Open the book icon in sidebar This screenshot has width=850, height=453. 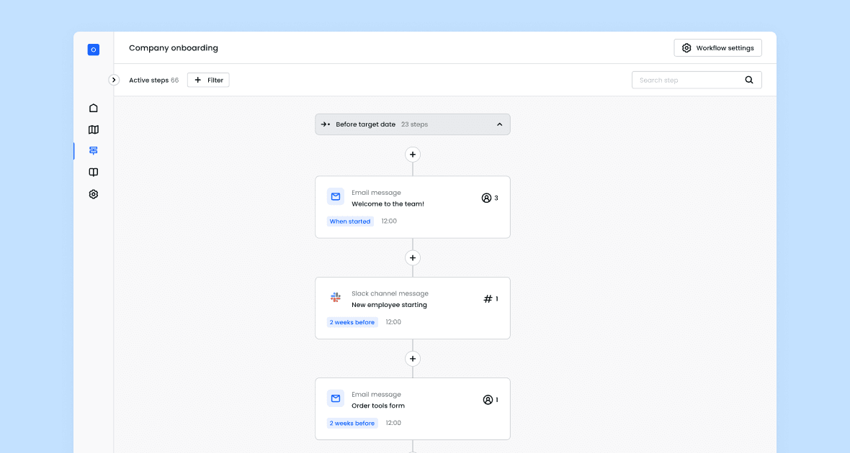[93, 172]
